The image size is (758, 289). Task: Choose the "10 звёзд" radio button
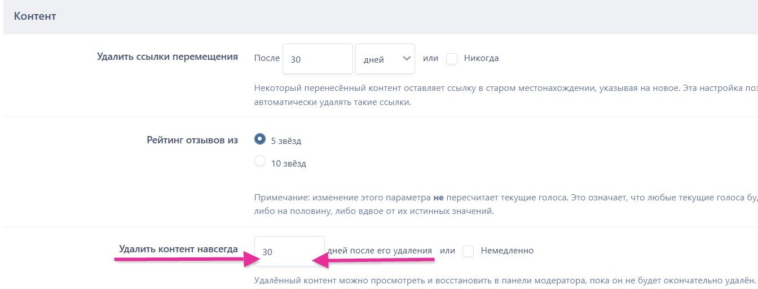click(260, 162)
